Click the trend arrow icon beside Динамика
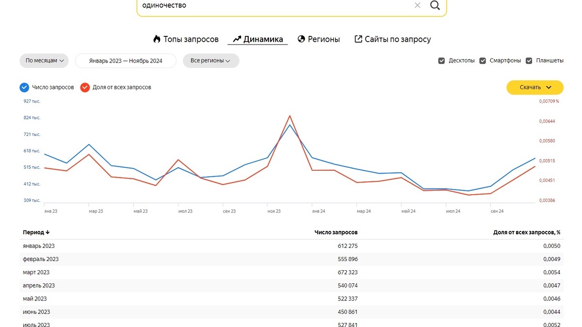The image size is (582, 327). point(237,39)
